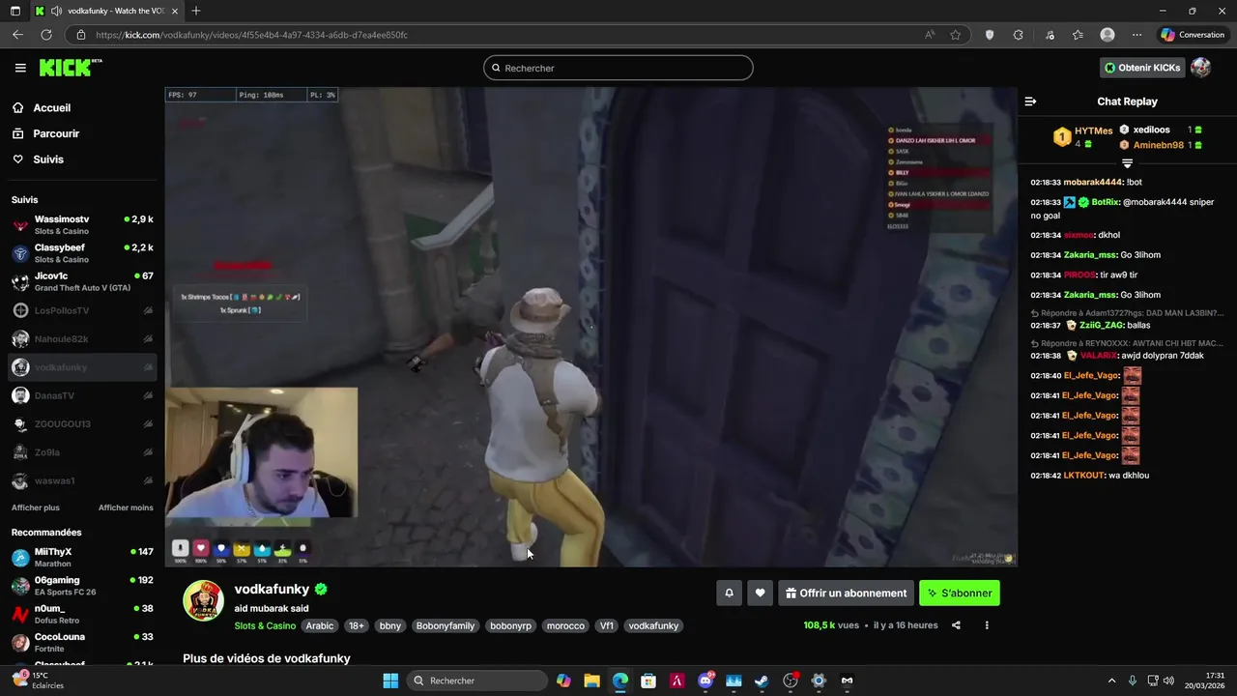
Task: Toggle the heart follow button
Action: coord(761,594)
